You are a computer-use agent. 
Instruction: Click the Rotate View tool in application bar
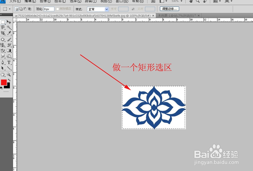click(205, 1)
